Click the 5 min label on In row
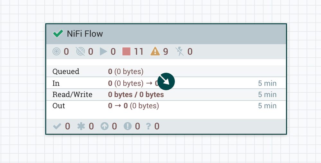 point(267,84)
